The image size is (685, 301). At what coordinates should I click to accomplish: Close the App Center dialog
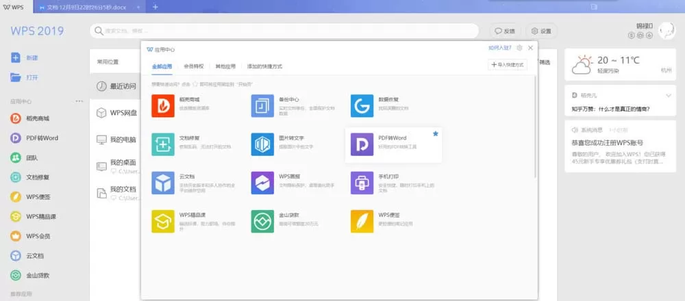coord(530,48)
